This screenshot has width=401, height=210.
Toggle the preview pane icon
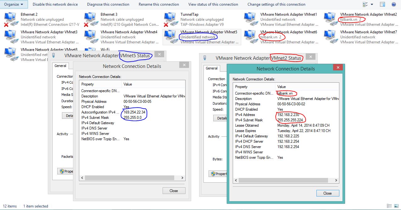382,4
